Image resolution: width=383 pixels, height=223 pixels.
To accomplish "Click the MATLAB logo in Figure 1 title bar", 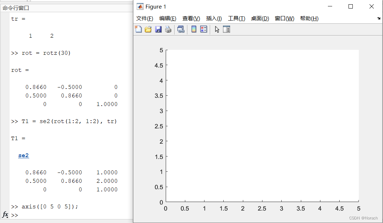I will (140, 7).
